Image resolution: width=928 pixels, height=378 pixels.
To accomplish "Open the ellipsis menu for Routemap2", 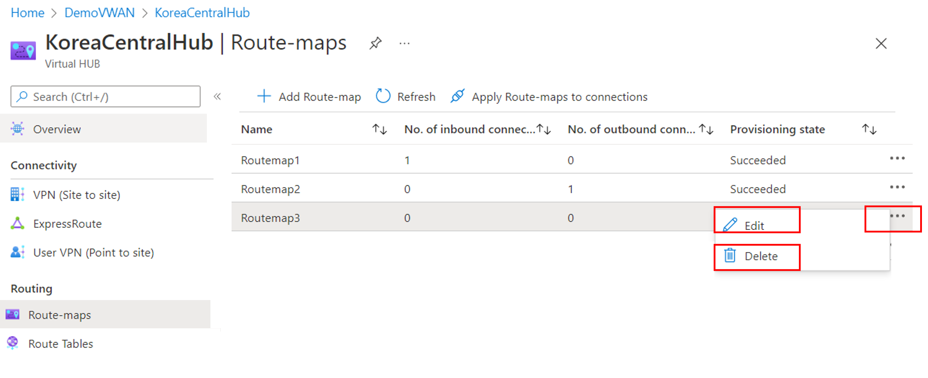I will click(897, 187).
